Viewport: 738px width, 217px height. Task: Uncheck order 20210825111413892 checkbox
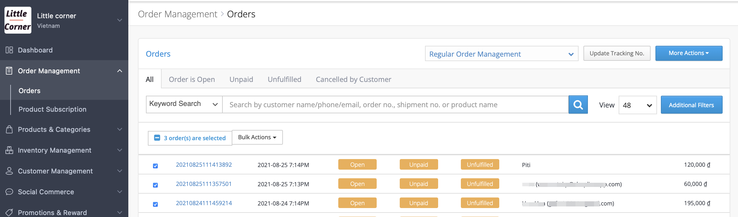coord(155,166)
